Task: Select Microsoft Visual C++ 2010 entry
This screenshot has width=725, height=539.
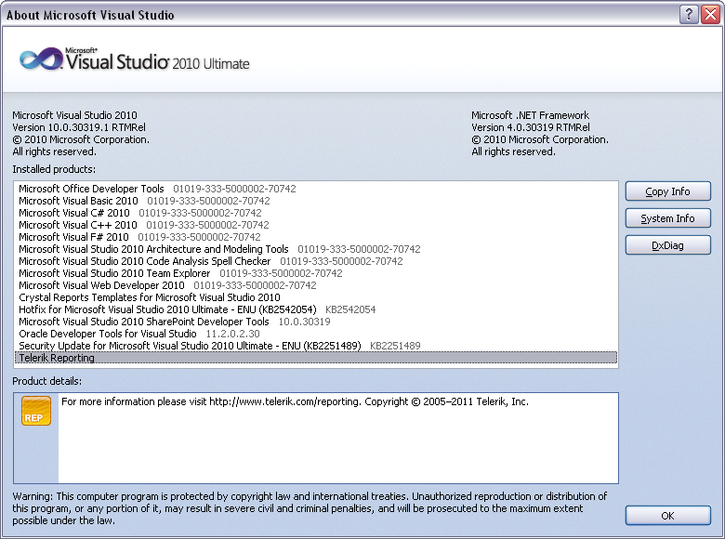Action: coord(315,225)
